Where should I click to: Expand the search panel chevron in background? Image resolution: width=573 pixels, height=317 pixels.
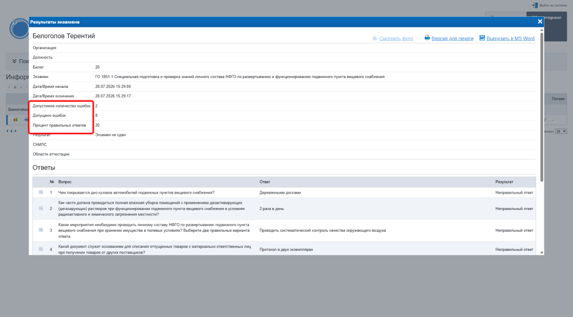(x=14, y=61)
